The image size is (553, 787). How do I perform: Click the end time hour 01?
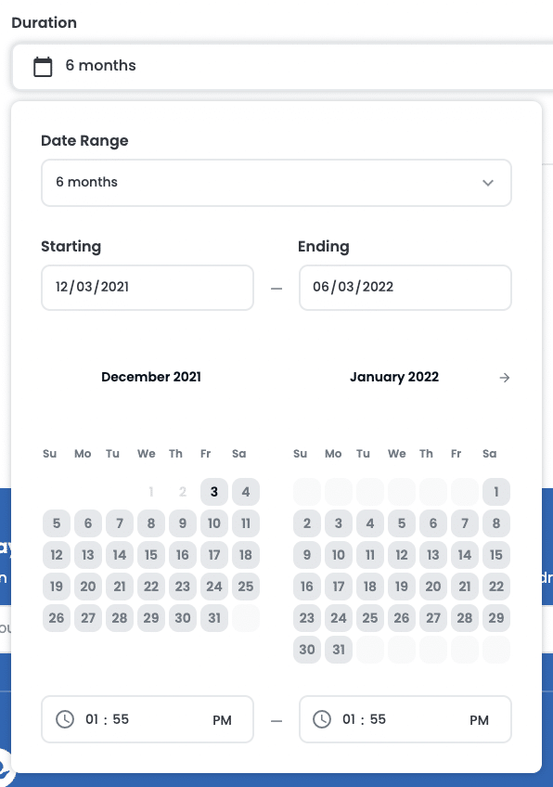click(x=349, y=719)
